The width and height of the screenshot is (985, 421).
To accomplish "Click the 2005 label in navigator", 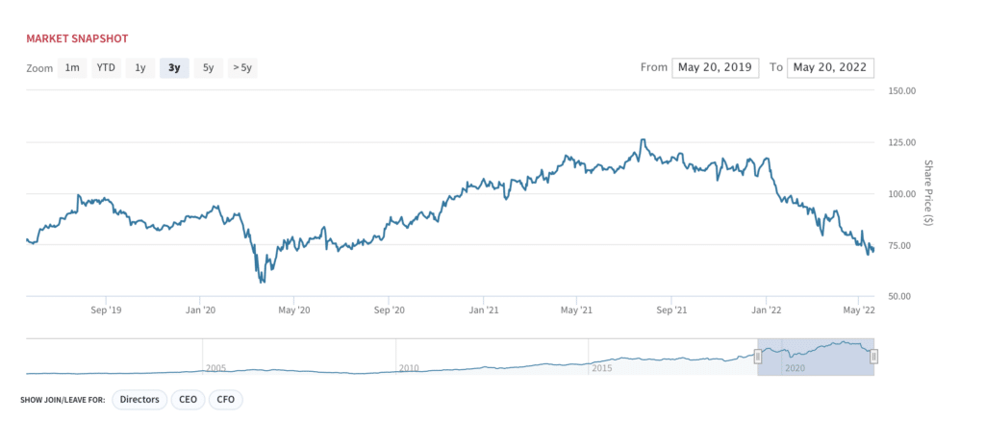I will [x=215, y=368].
